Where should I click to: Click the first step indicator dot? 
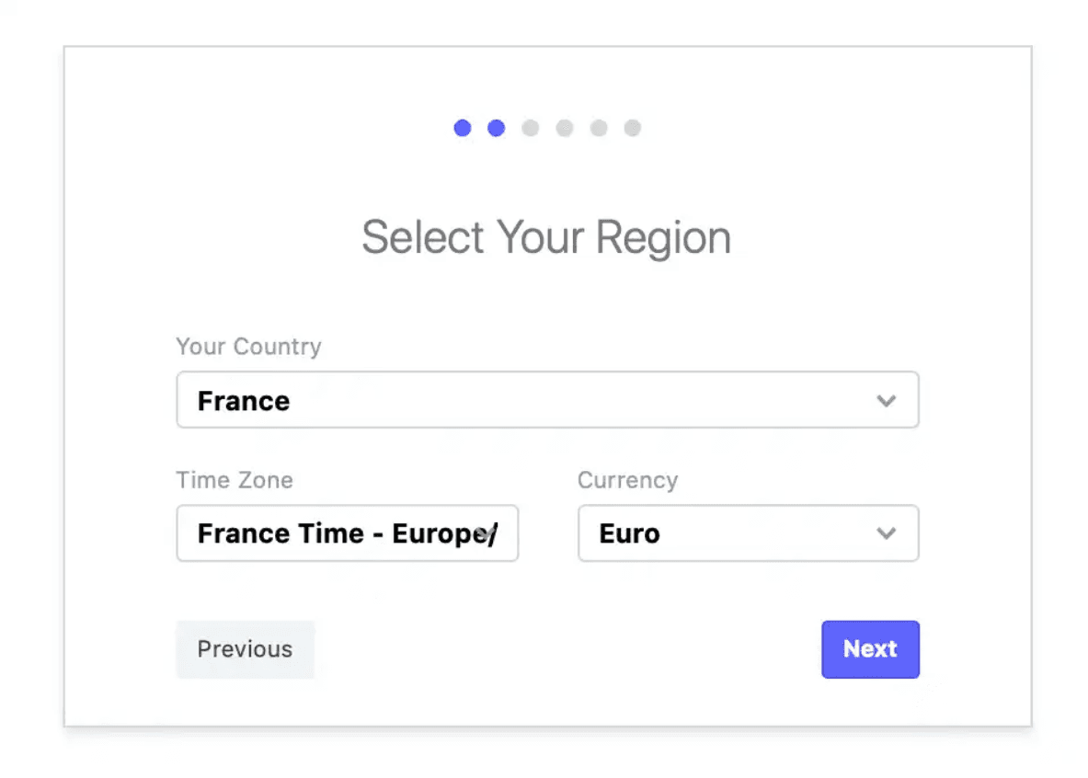[463, 128]
